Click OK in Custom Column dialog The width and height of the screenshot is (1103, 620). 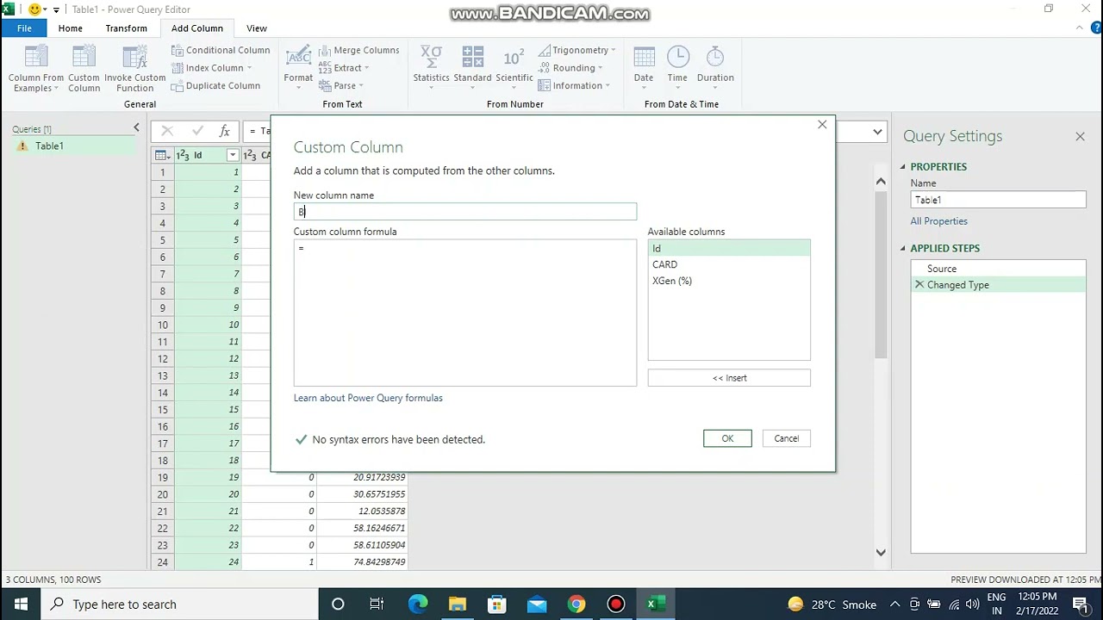[727, 438]
